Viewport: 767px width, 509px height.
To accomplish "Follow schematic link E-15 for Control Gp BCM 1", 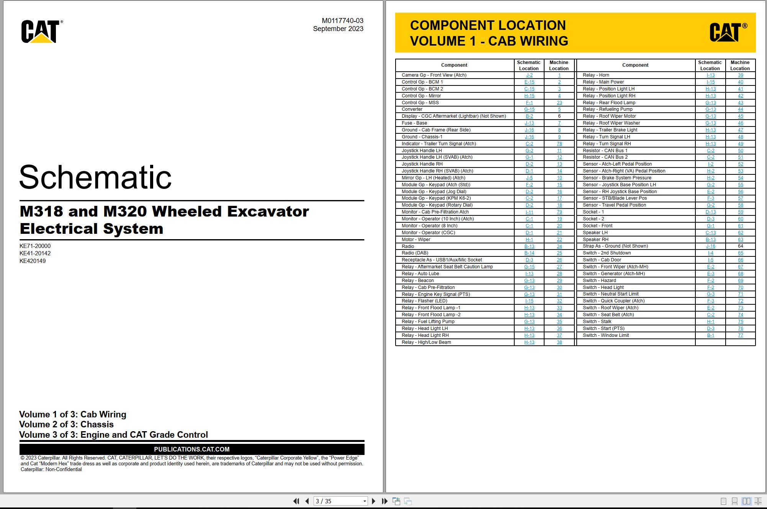I will [529, 82].
